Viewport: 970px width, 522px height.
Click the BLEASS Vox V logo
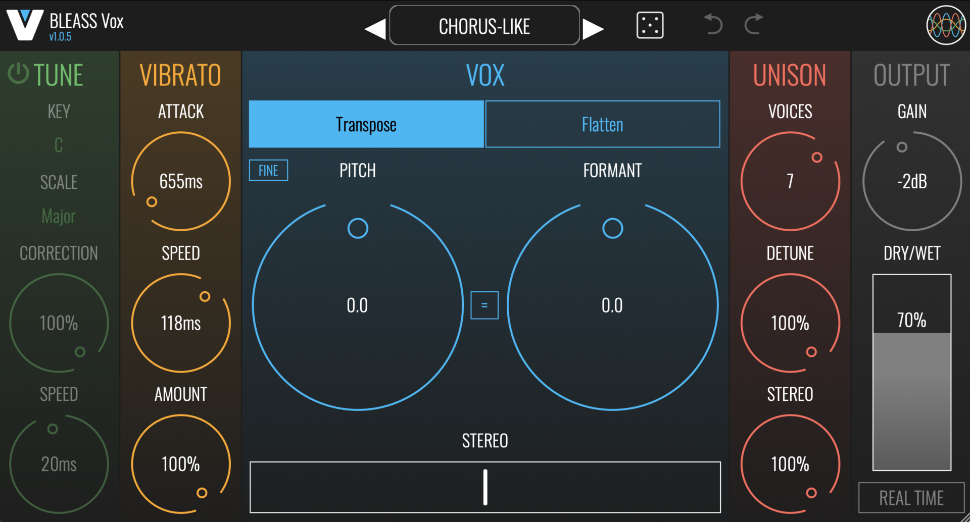pos(24,25)
